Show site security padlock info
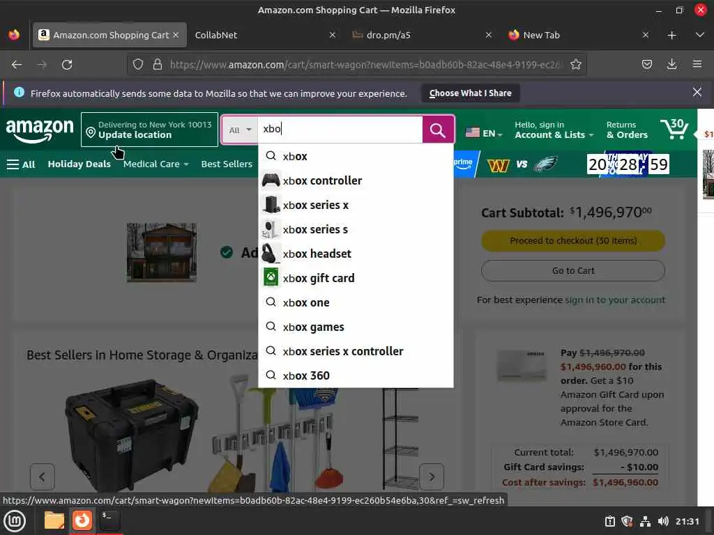 point(158,65)
